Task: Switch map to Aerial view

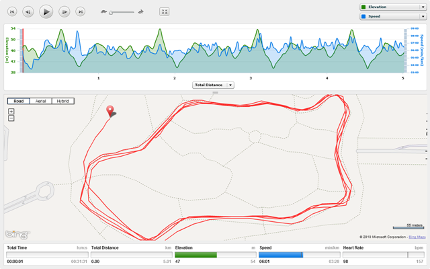Action: point(40,101)
